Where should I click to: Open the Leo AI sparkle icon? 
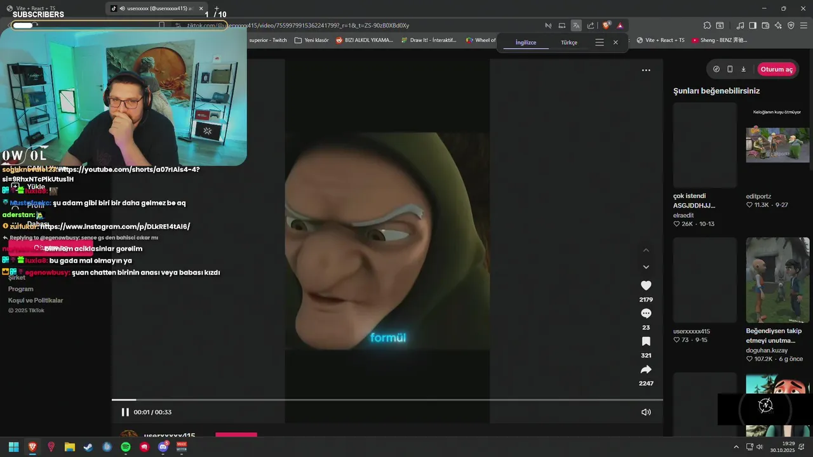tap(778, 25)
